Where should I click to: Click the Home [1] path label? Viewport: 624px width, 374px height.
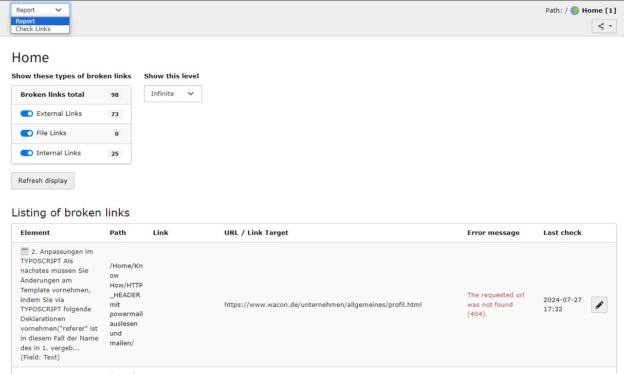pos(599,10)
